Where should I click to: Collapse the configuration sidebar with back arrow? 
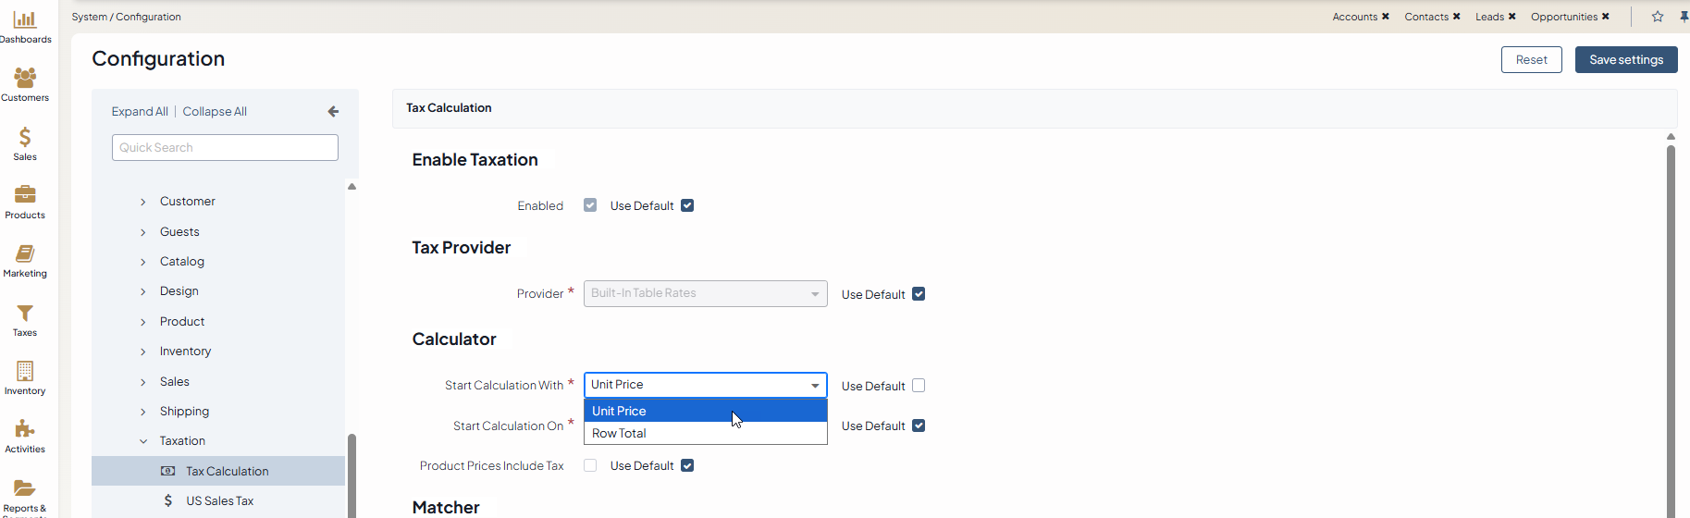pyautogui.click(x=333, y=112)
